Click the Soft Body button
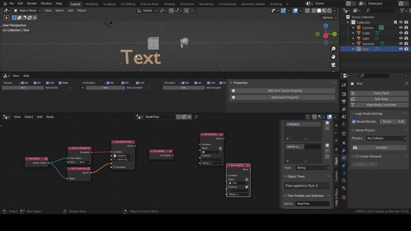 (x=379, y=99)
